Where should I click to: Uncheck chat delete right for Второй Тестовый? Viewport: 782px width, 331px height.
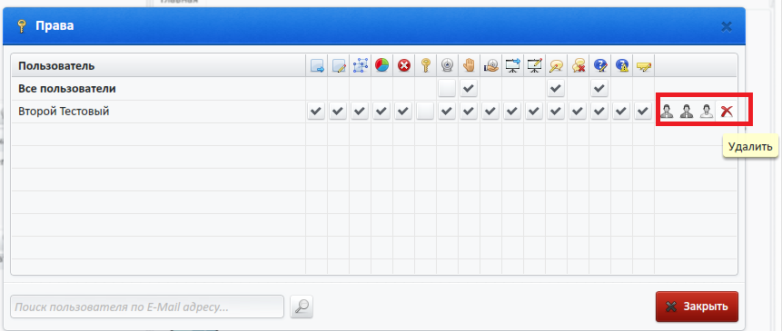click(578, 111)
